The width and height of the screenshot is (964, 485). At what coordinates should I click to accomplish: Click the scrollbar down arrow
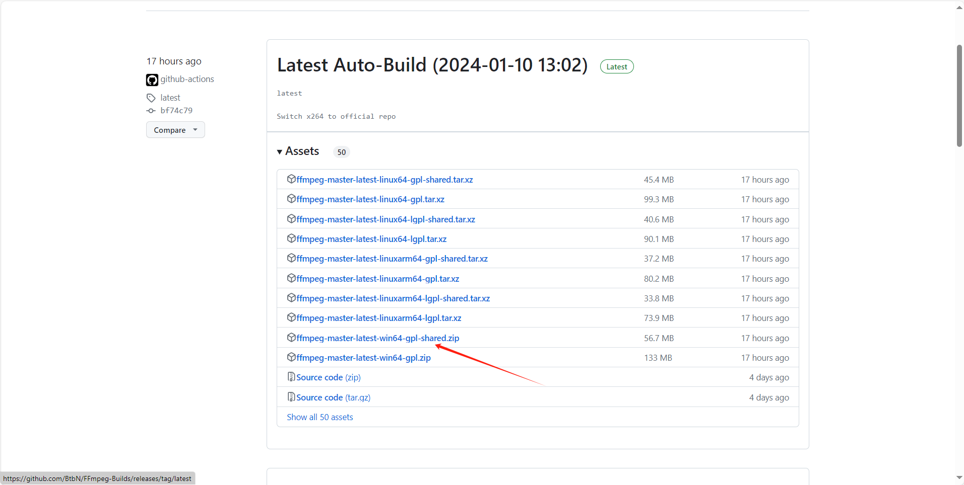coord(959,478)
